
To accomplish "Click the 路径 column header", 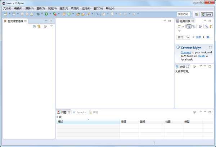I will pos(152,122).
